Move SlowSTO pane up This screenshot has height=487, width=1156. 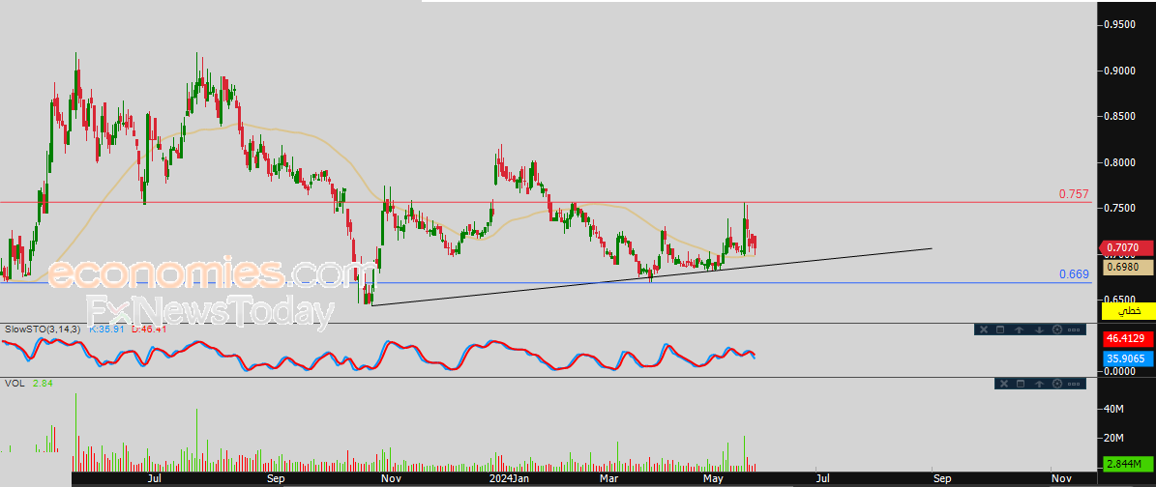[1019, 330]
